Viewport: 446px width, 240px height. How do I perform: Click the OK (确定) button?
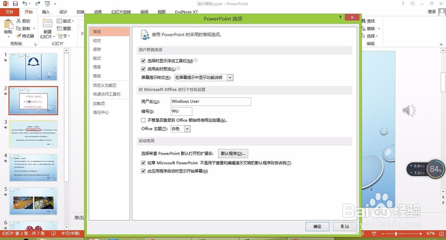318,226
